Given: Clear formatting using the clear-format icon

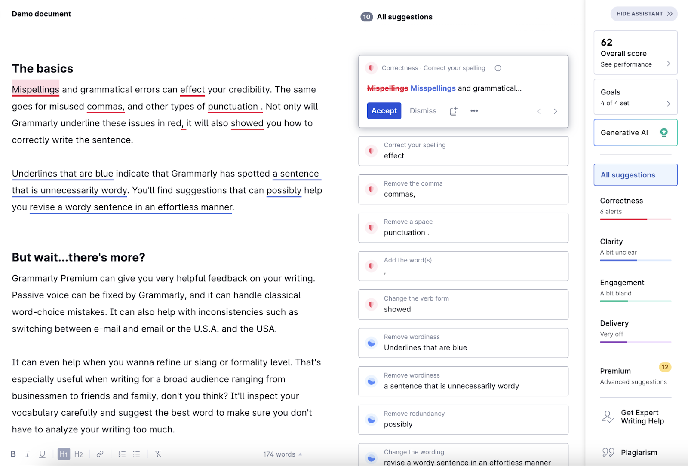Looking at the screenshot, I should coord(159,454).
